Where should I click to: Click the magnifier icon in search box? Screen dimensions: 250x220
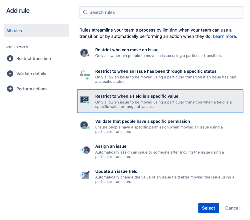pyautogui.click(x=85, y=12)
